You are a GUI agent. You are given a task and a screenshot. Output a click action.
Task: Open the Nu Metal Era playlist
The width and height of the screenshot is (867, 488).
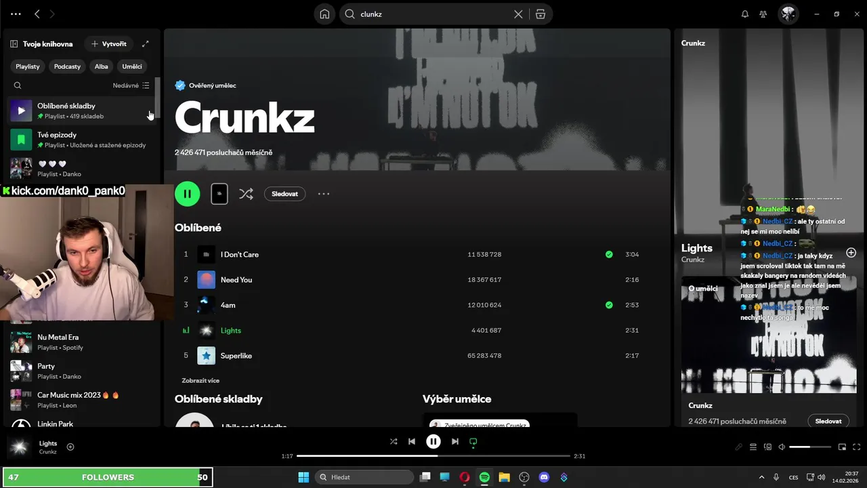[x=81, y=342]
